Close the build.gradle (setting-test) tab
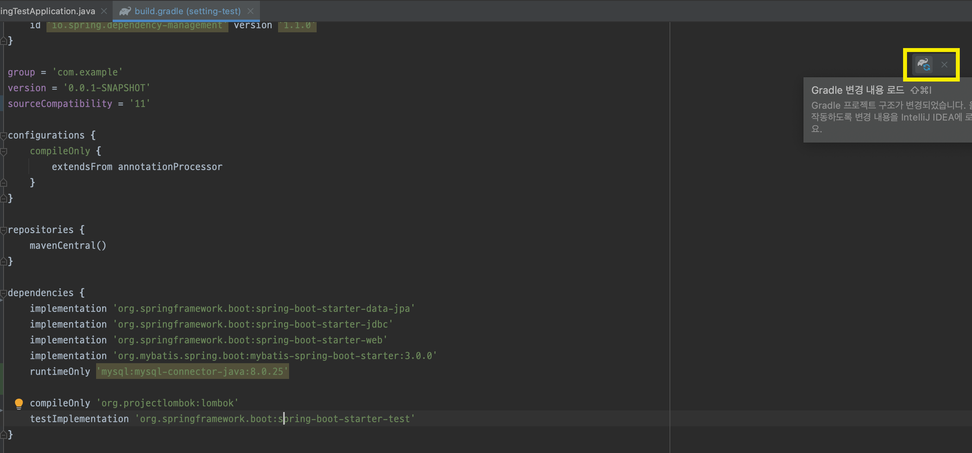The height and width of the screenshot is (453, 972). 250,11
